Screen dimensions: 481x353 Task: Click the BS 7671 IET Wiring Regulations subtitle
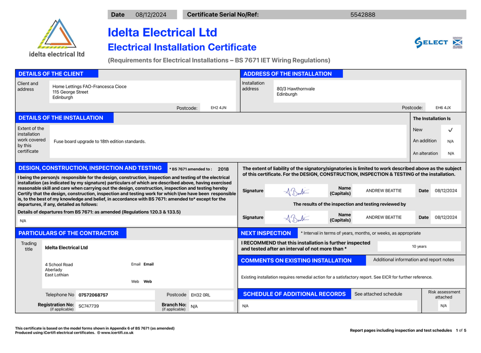pyautogui.click(x=219, y=61)
